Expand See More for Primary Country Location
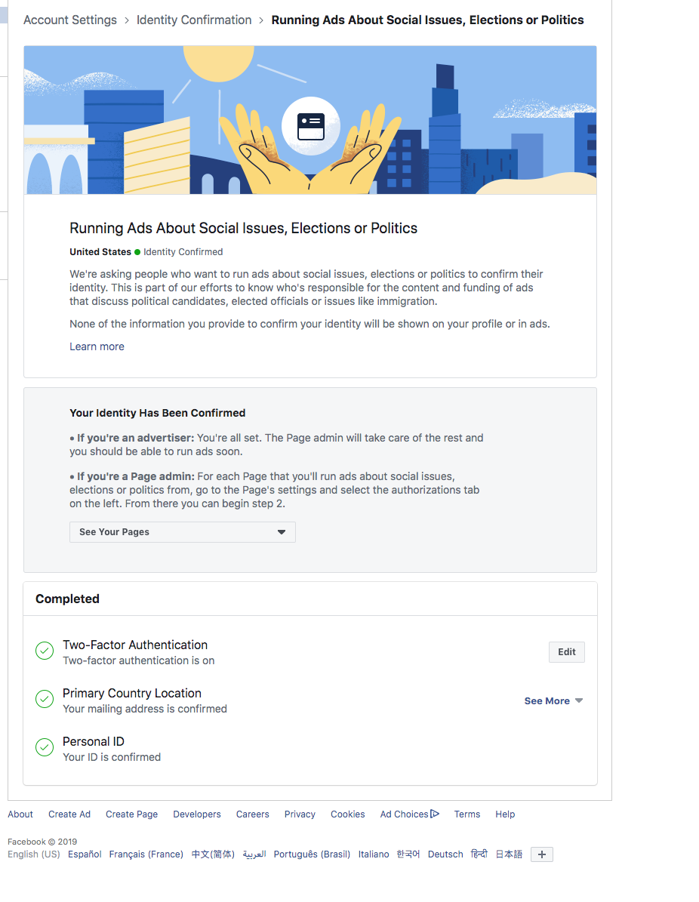Viewport: 699px width, 902px height. pos(553,700)
